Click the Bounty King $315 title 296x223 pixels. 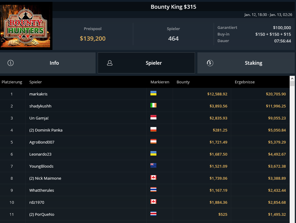pos(173,7)
